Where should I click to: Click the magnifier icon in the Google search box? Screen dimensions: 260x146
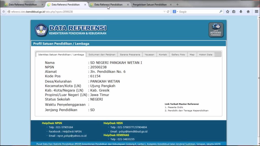click(x=220, y=12)
